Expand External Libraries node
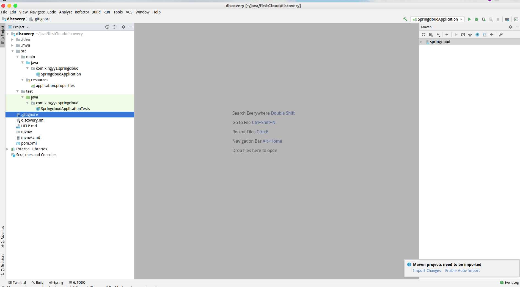520x287 pixels. point(7,149)
